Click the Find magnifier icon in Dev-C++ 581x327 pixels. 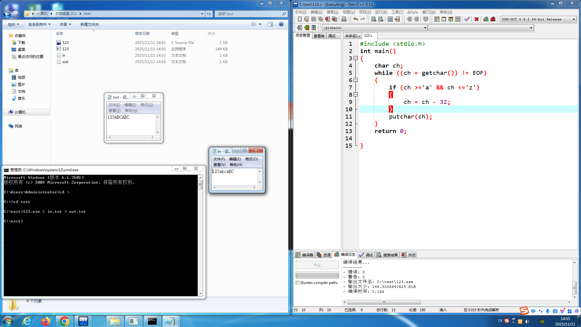click(374, 19)
